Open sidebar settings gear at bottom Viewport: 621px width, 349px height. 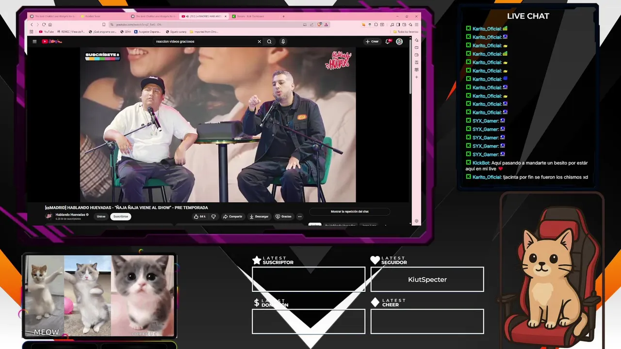[416, 221]
